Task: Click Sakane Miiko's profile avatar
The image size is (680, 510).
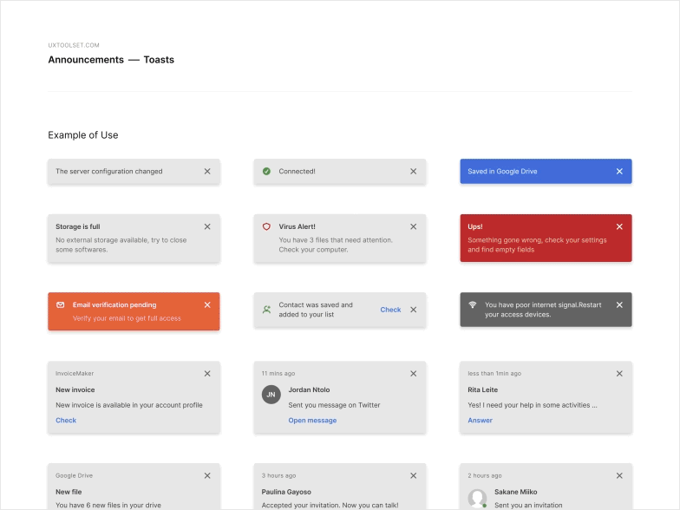Action: [x=477, y=498]
